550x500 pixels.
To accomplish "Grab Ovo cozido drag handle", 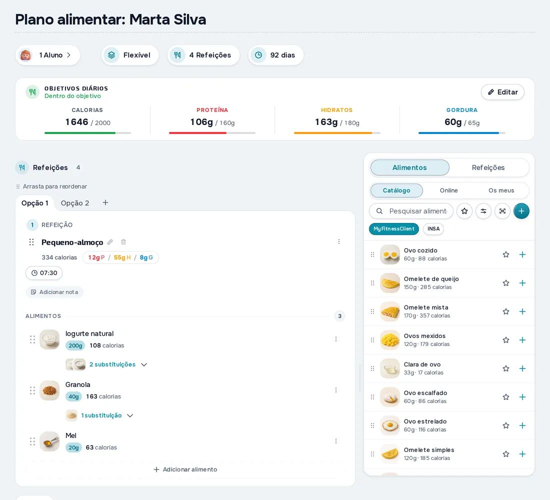I will coord(372,254).
